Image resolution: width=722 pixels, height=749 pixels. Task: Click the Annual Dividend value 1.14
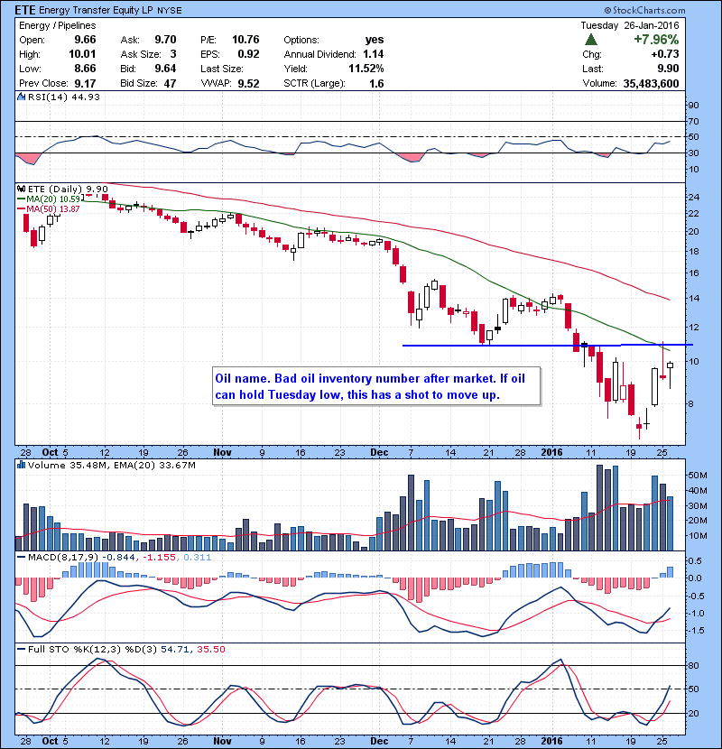pyautogui.click(x=374, y=54)
